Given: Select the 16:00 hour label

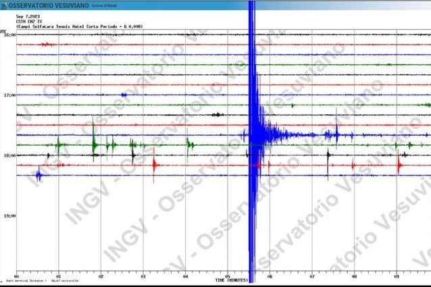Looking at the screenshot, I should coord(9,34).
